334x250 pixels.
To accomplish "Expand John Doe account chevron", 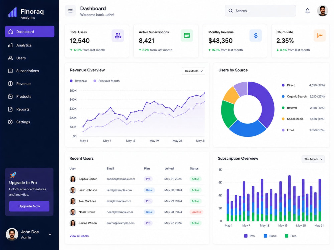I will pyautogui.click(x=50, y=234).
